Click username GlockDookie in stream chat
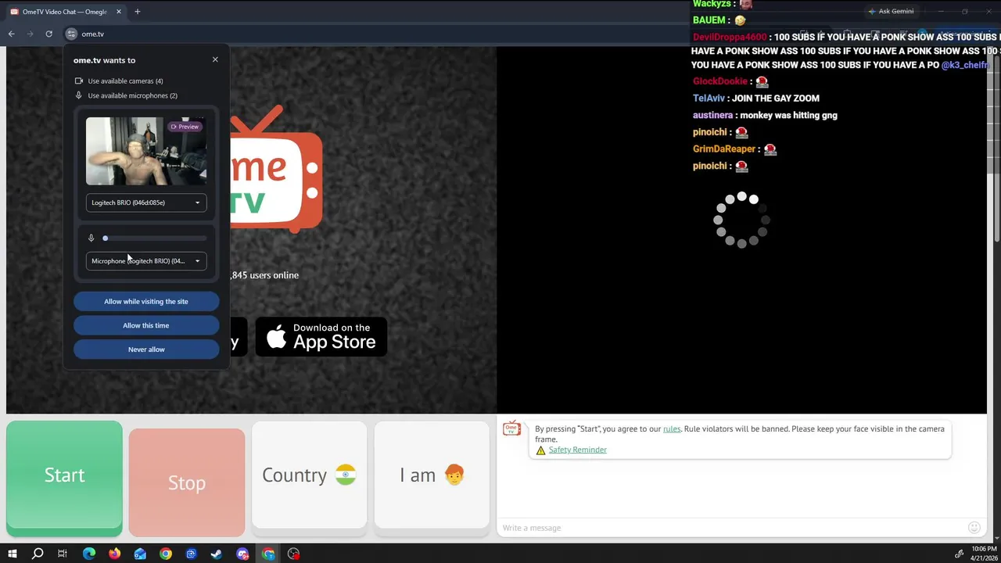 (720, 81)
